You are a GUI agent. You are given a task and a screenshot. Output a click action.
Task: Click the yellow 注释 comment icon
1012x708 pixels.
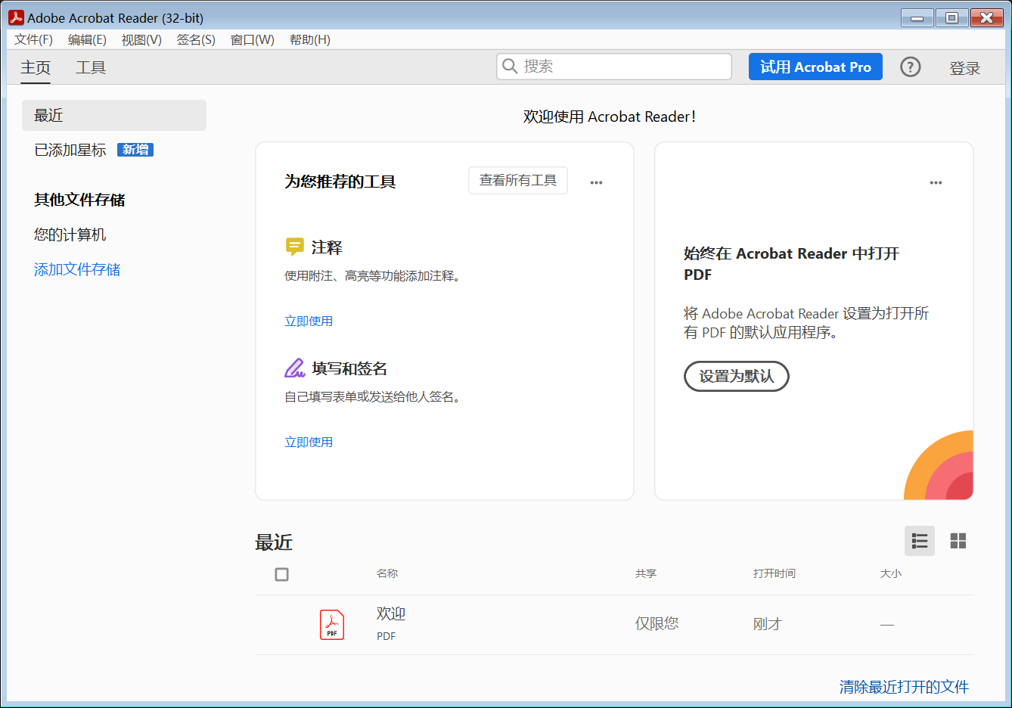pyautogui.click(x=294, y=247)
